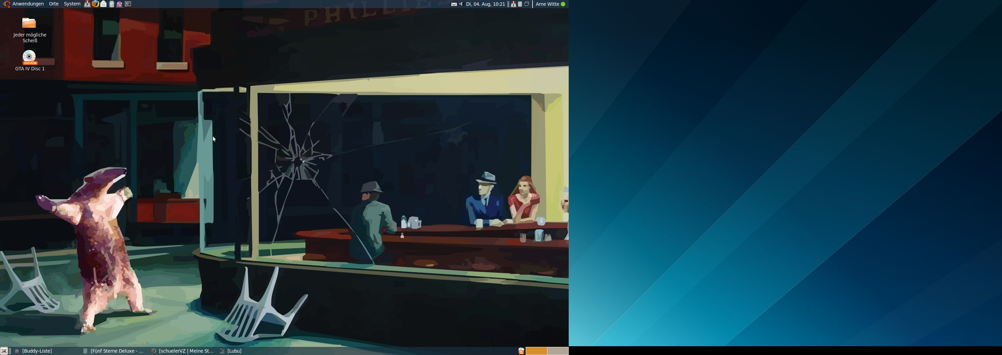Open the Arne Witte user menu

(x=547, y=4)
